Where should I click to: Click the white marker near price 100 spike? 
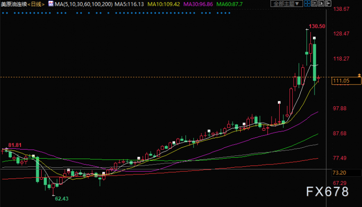pos(279,102)
